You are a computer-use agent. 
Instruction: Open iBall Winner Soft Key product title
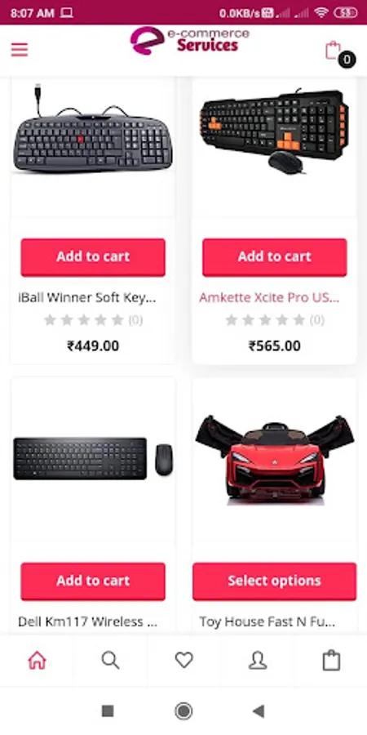(87, 297)
